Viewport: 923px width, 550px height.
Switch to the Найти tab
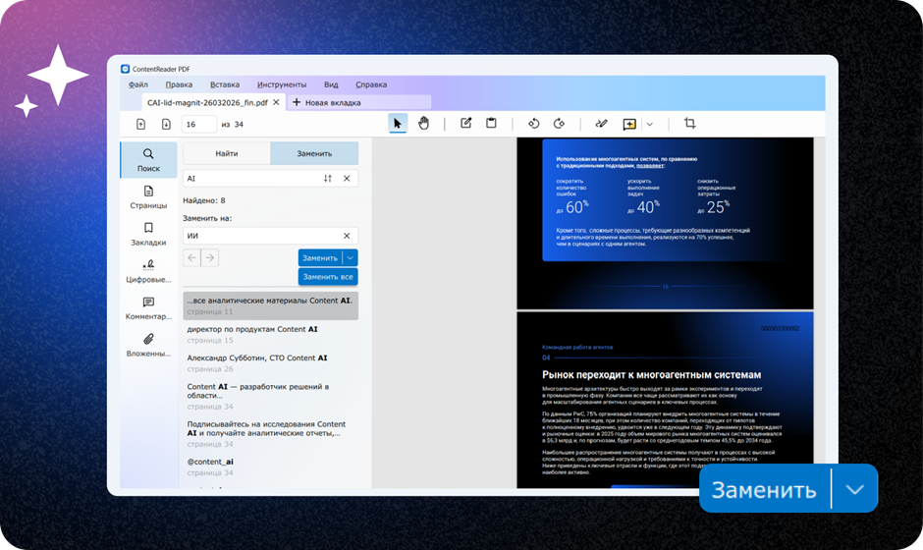point(227,153)
